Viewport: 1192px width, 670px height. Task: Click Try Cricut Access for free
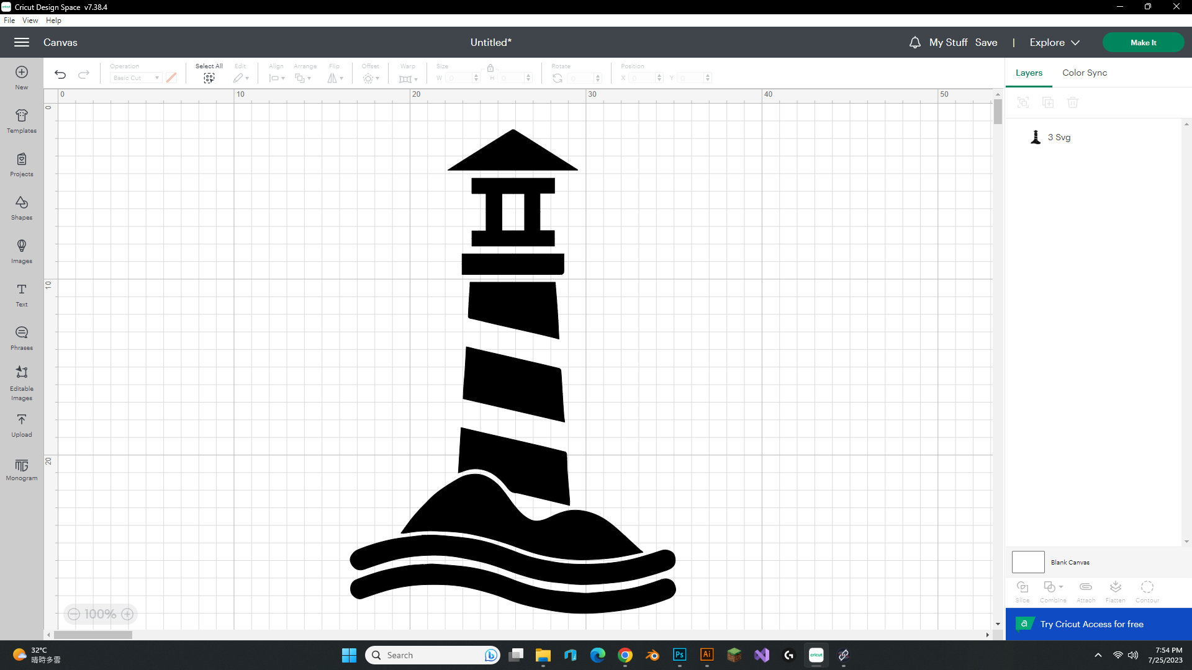pos(1091,624)
